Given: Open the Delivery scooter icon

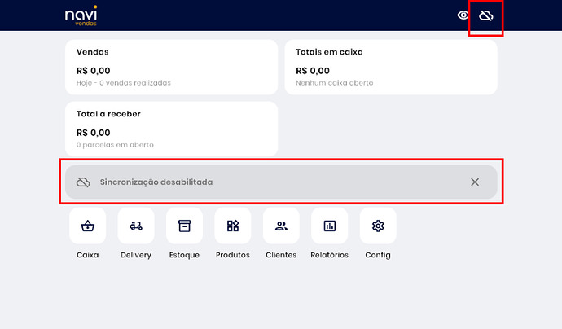Looking at the screenshot, I should click(x=136, y=226).
